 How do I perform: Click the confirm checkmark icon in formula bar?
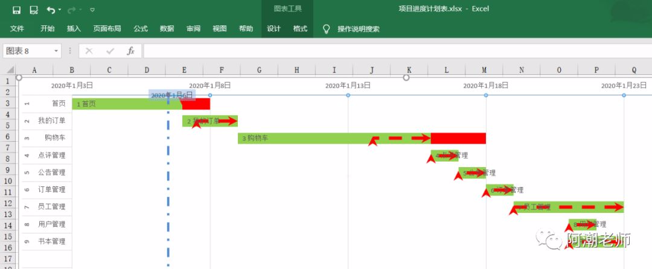pos(110,51)
